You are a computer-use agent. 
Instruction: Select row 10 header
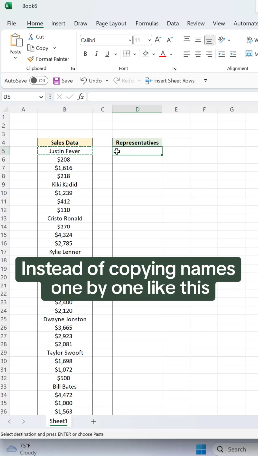pyautogui.click(x=4, y=193)
